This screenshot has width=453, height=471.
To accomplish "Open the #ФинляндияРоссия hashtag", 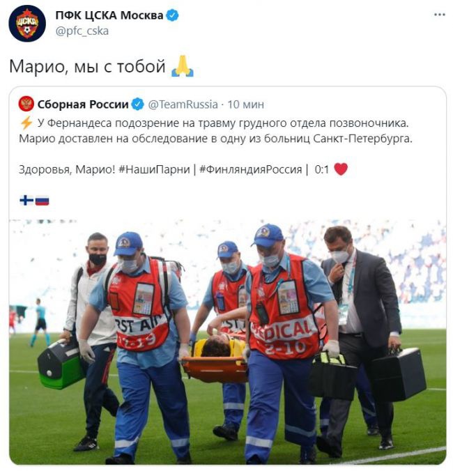I will (x=250, y=169).
